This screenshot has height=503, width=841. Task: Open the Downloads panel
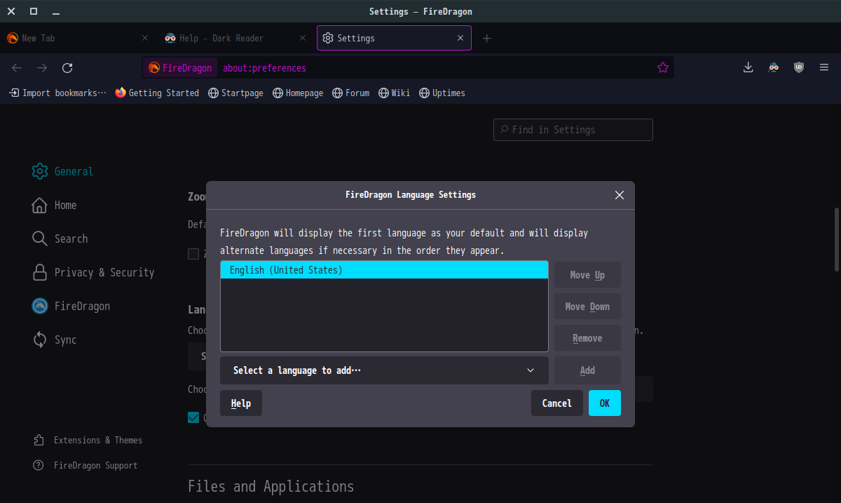748,67
